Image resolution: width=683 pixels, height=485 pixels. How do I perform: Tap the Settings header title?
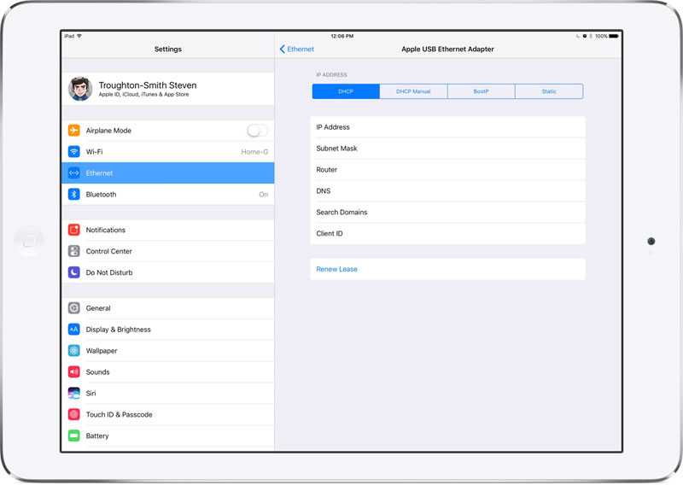click(x=168, y=50)
